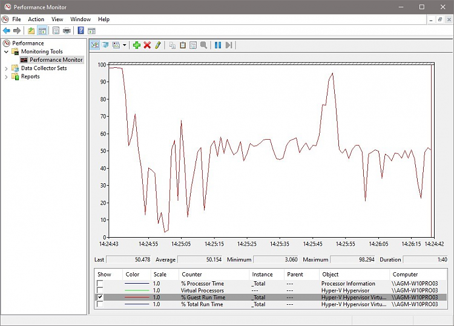Click the graph's vertical time cursor line

tap(431, 151)
